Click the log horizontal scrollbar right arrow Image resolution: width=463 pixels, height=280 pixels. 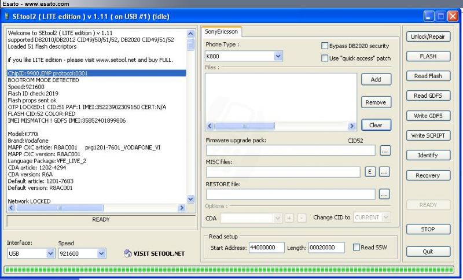tap(182, 208)
